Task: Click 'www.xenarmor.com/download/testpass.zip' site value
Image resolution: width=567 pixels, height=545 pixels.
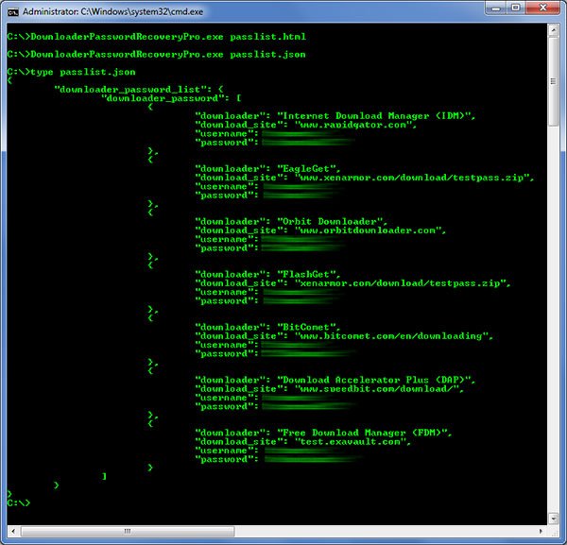Action: pos(411,178)
